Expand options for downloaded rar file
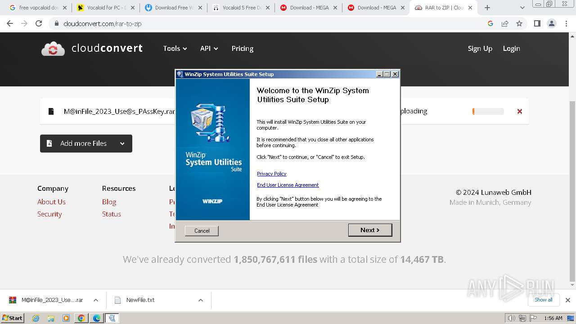 click(96, 300)
